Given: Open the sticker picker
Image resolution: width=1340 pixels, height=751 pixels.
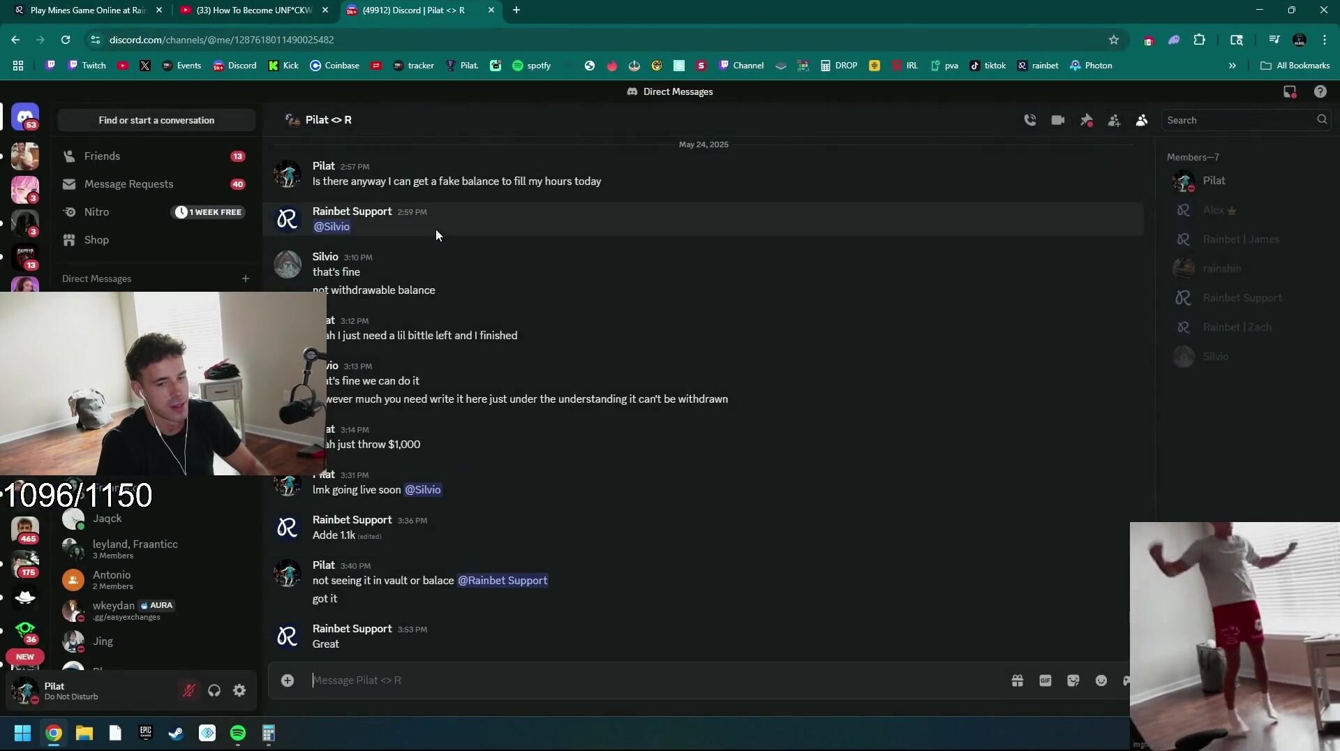Looking at the screenshot, I should 1073,681.
